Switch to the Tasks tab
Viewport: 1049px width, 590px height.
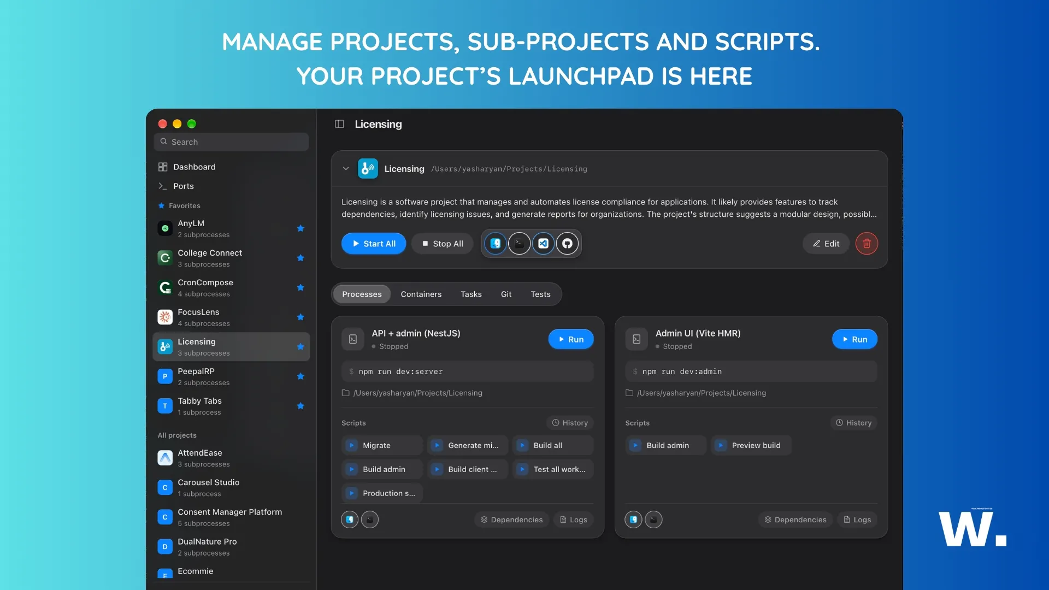click(471, 294)
